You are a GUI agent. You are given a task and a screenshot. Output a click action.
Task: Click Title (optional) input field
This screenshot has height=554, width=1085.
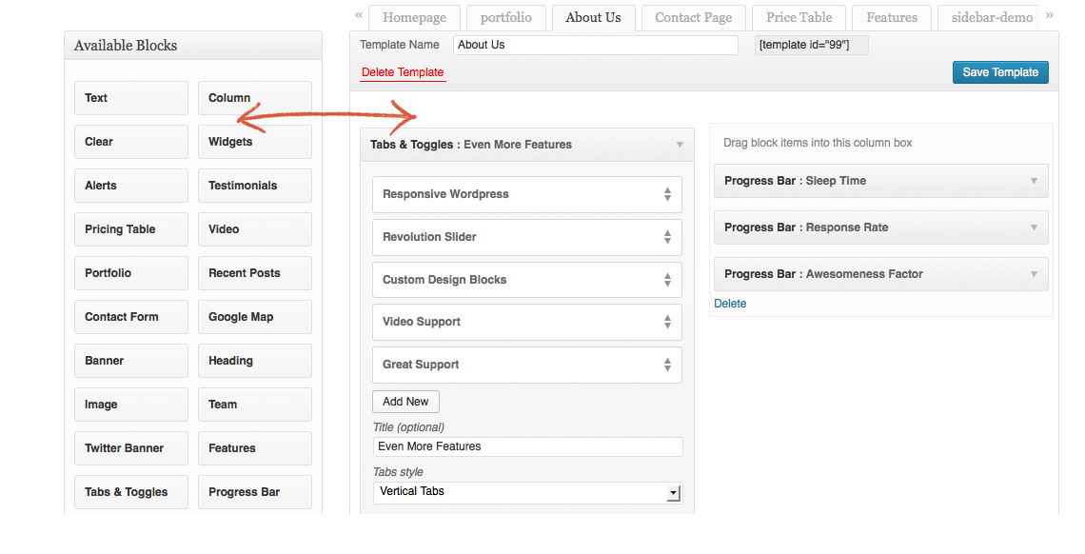pos(527,446)
